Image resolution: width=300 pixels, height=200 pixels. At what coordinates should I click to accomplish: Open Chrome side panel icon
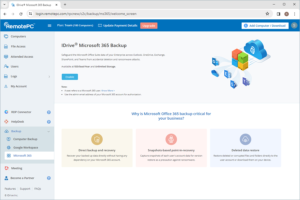click(x=279, y=14)
